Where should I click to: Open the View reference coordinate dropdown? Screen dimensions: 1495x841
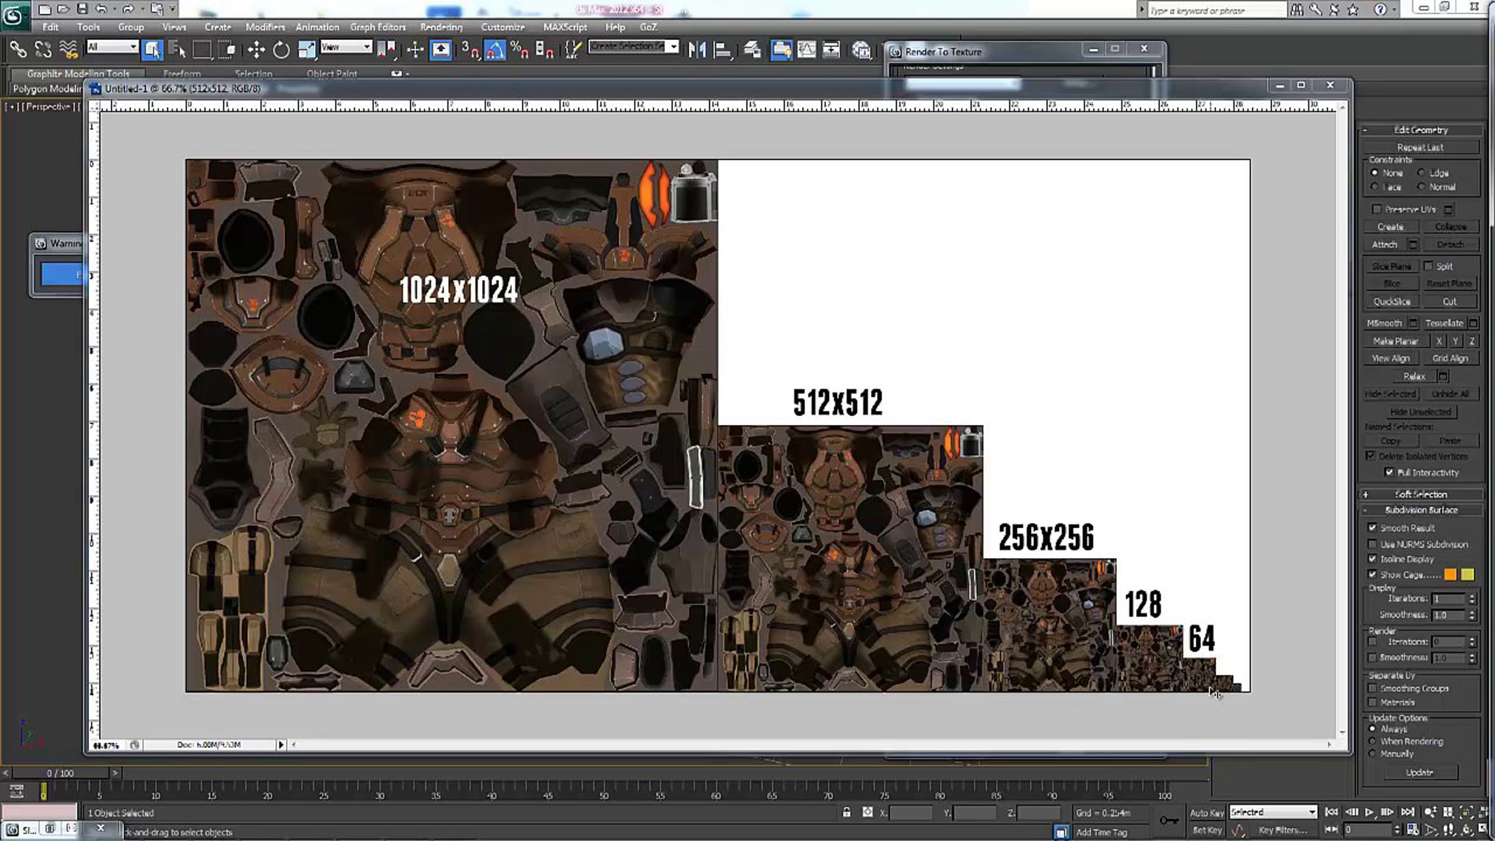pyautogui.click(x=346, y=47)
